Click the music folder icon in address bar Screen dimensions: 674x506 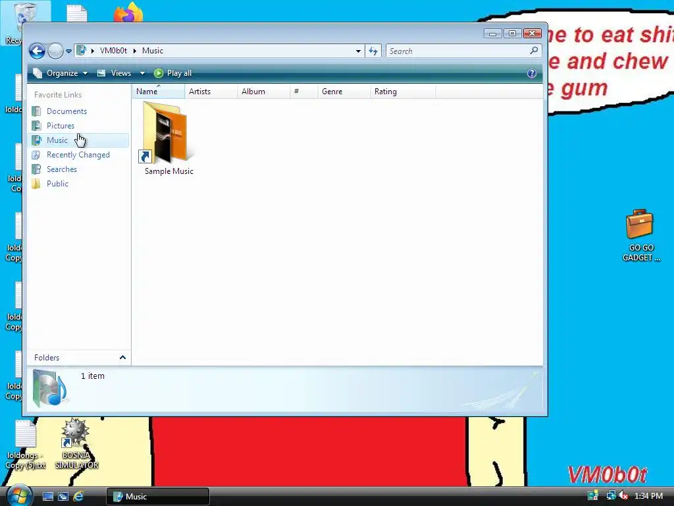point(81,50)
